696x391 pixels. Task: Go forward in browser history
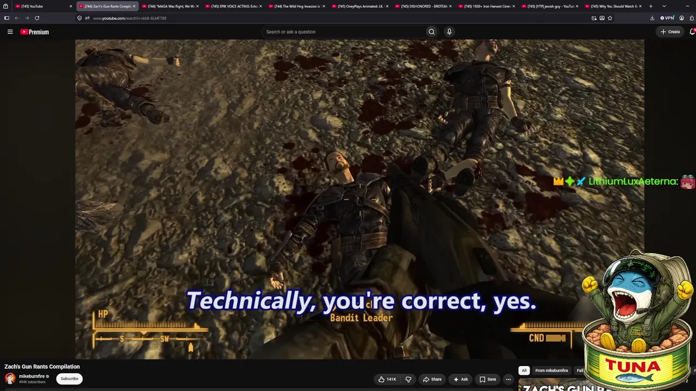click(27, 18)
